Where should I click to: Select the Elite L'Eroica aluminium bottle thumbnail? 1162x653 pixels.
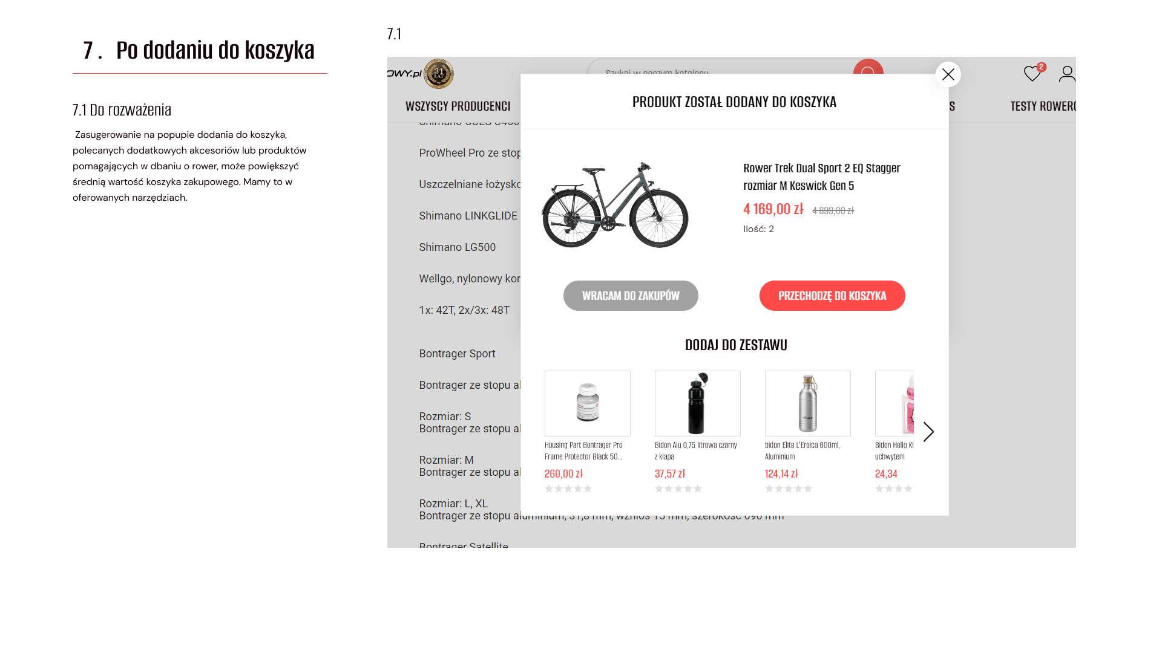pos(807,403)
